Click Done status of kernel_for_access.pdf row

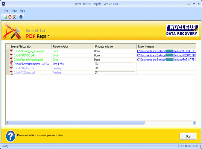[55, 51]
